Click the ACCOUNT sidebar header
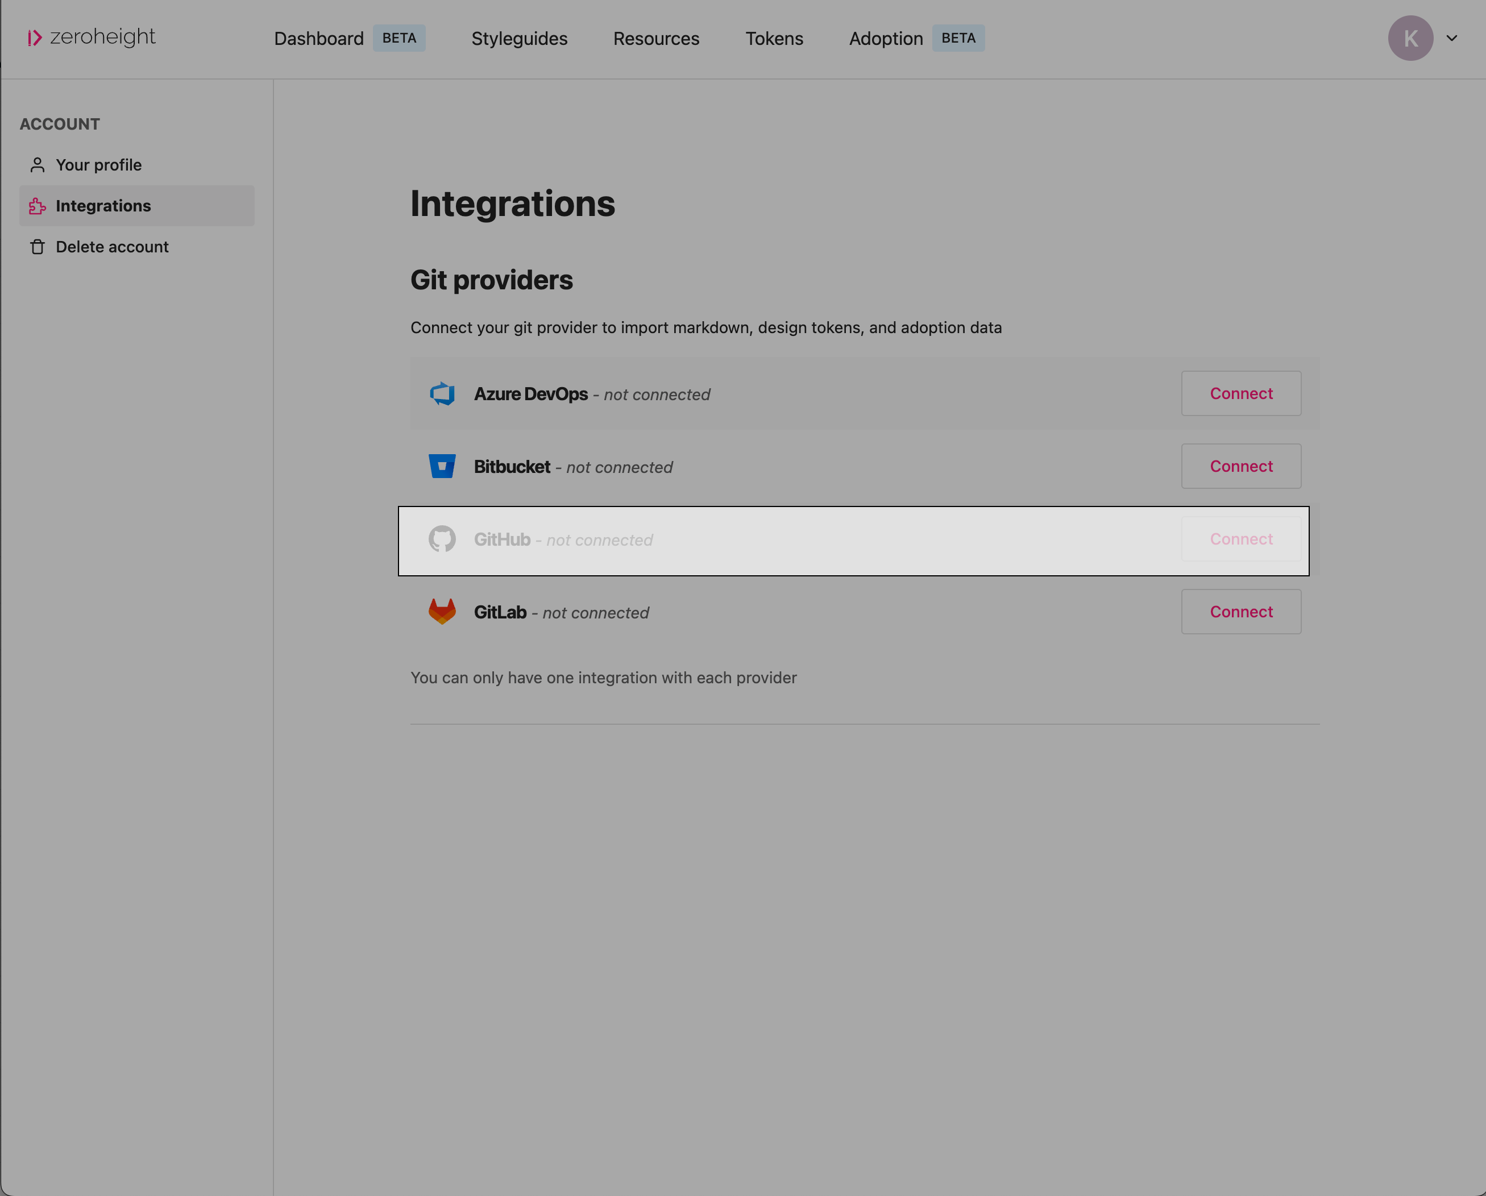 pos(60,124)
